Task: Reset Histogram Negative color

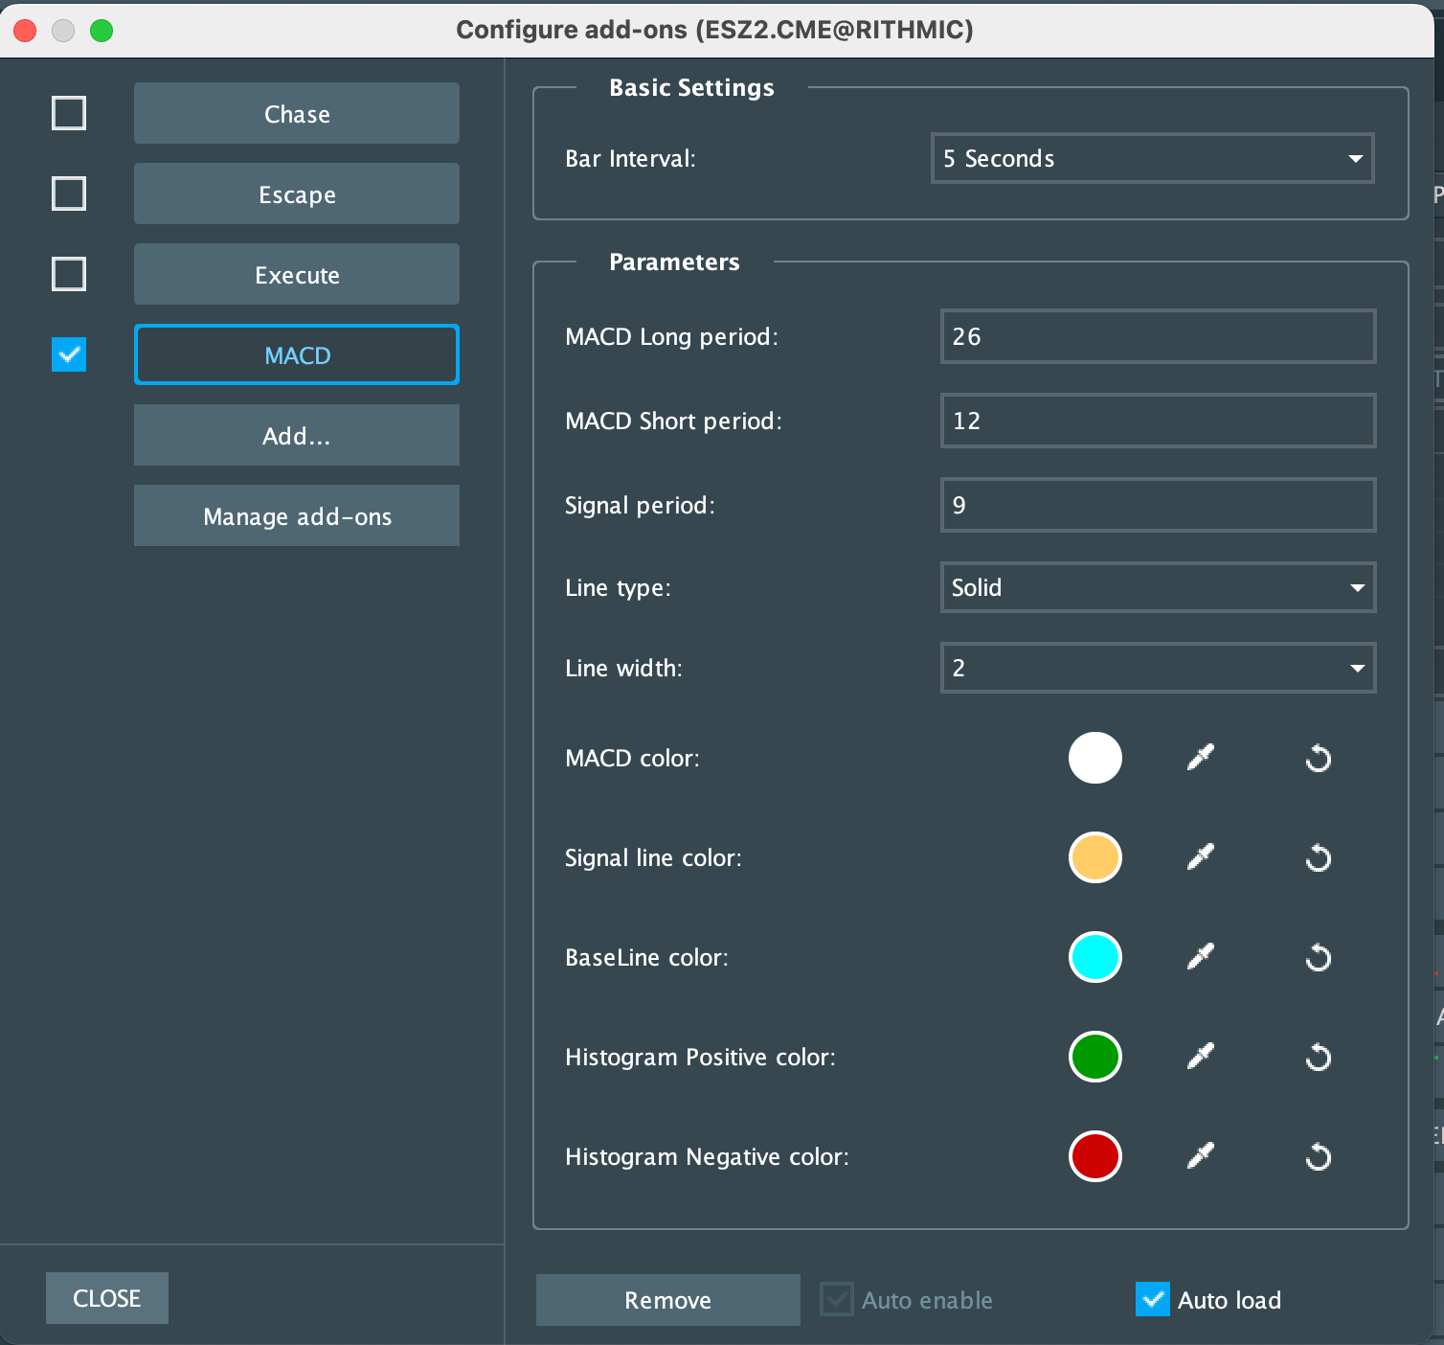Action: click(1319, 1157)
